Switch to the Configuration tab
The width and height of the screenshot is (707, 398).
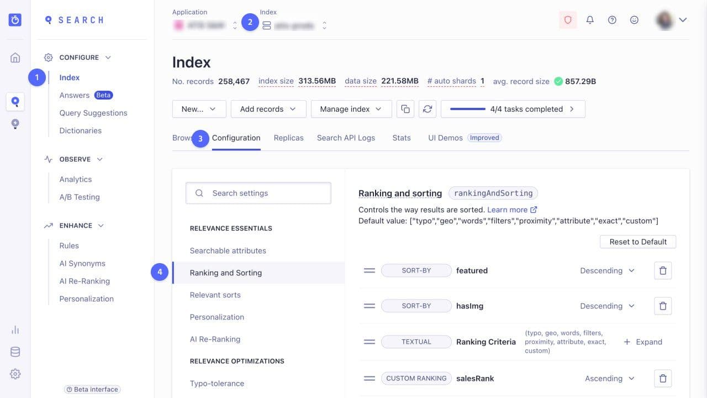click(236, 138)
